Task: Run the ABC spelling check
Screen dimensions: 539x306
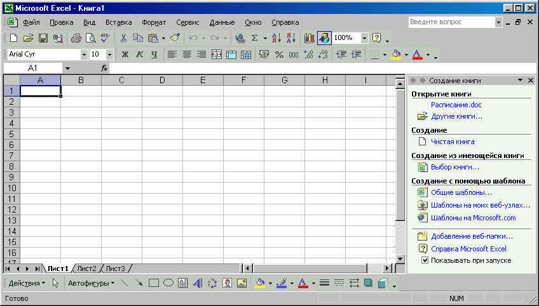Action: click(x=105, y=38)
